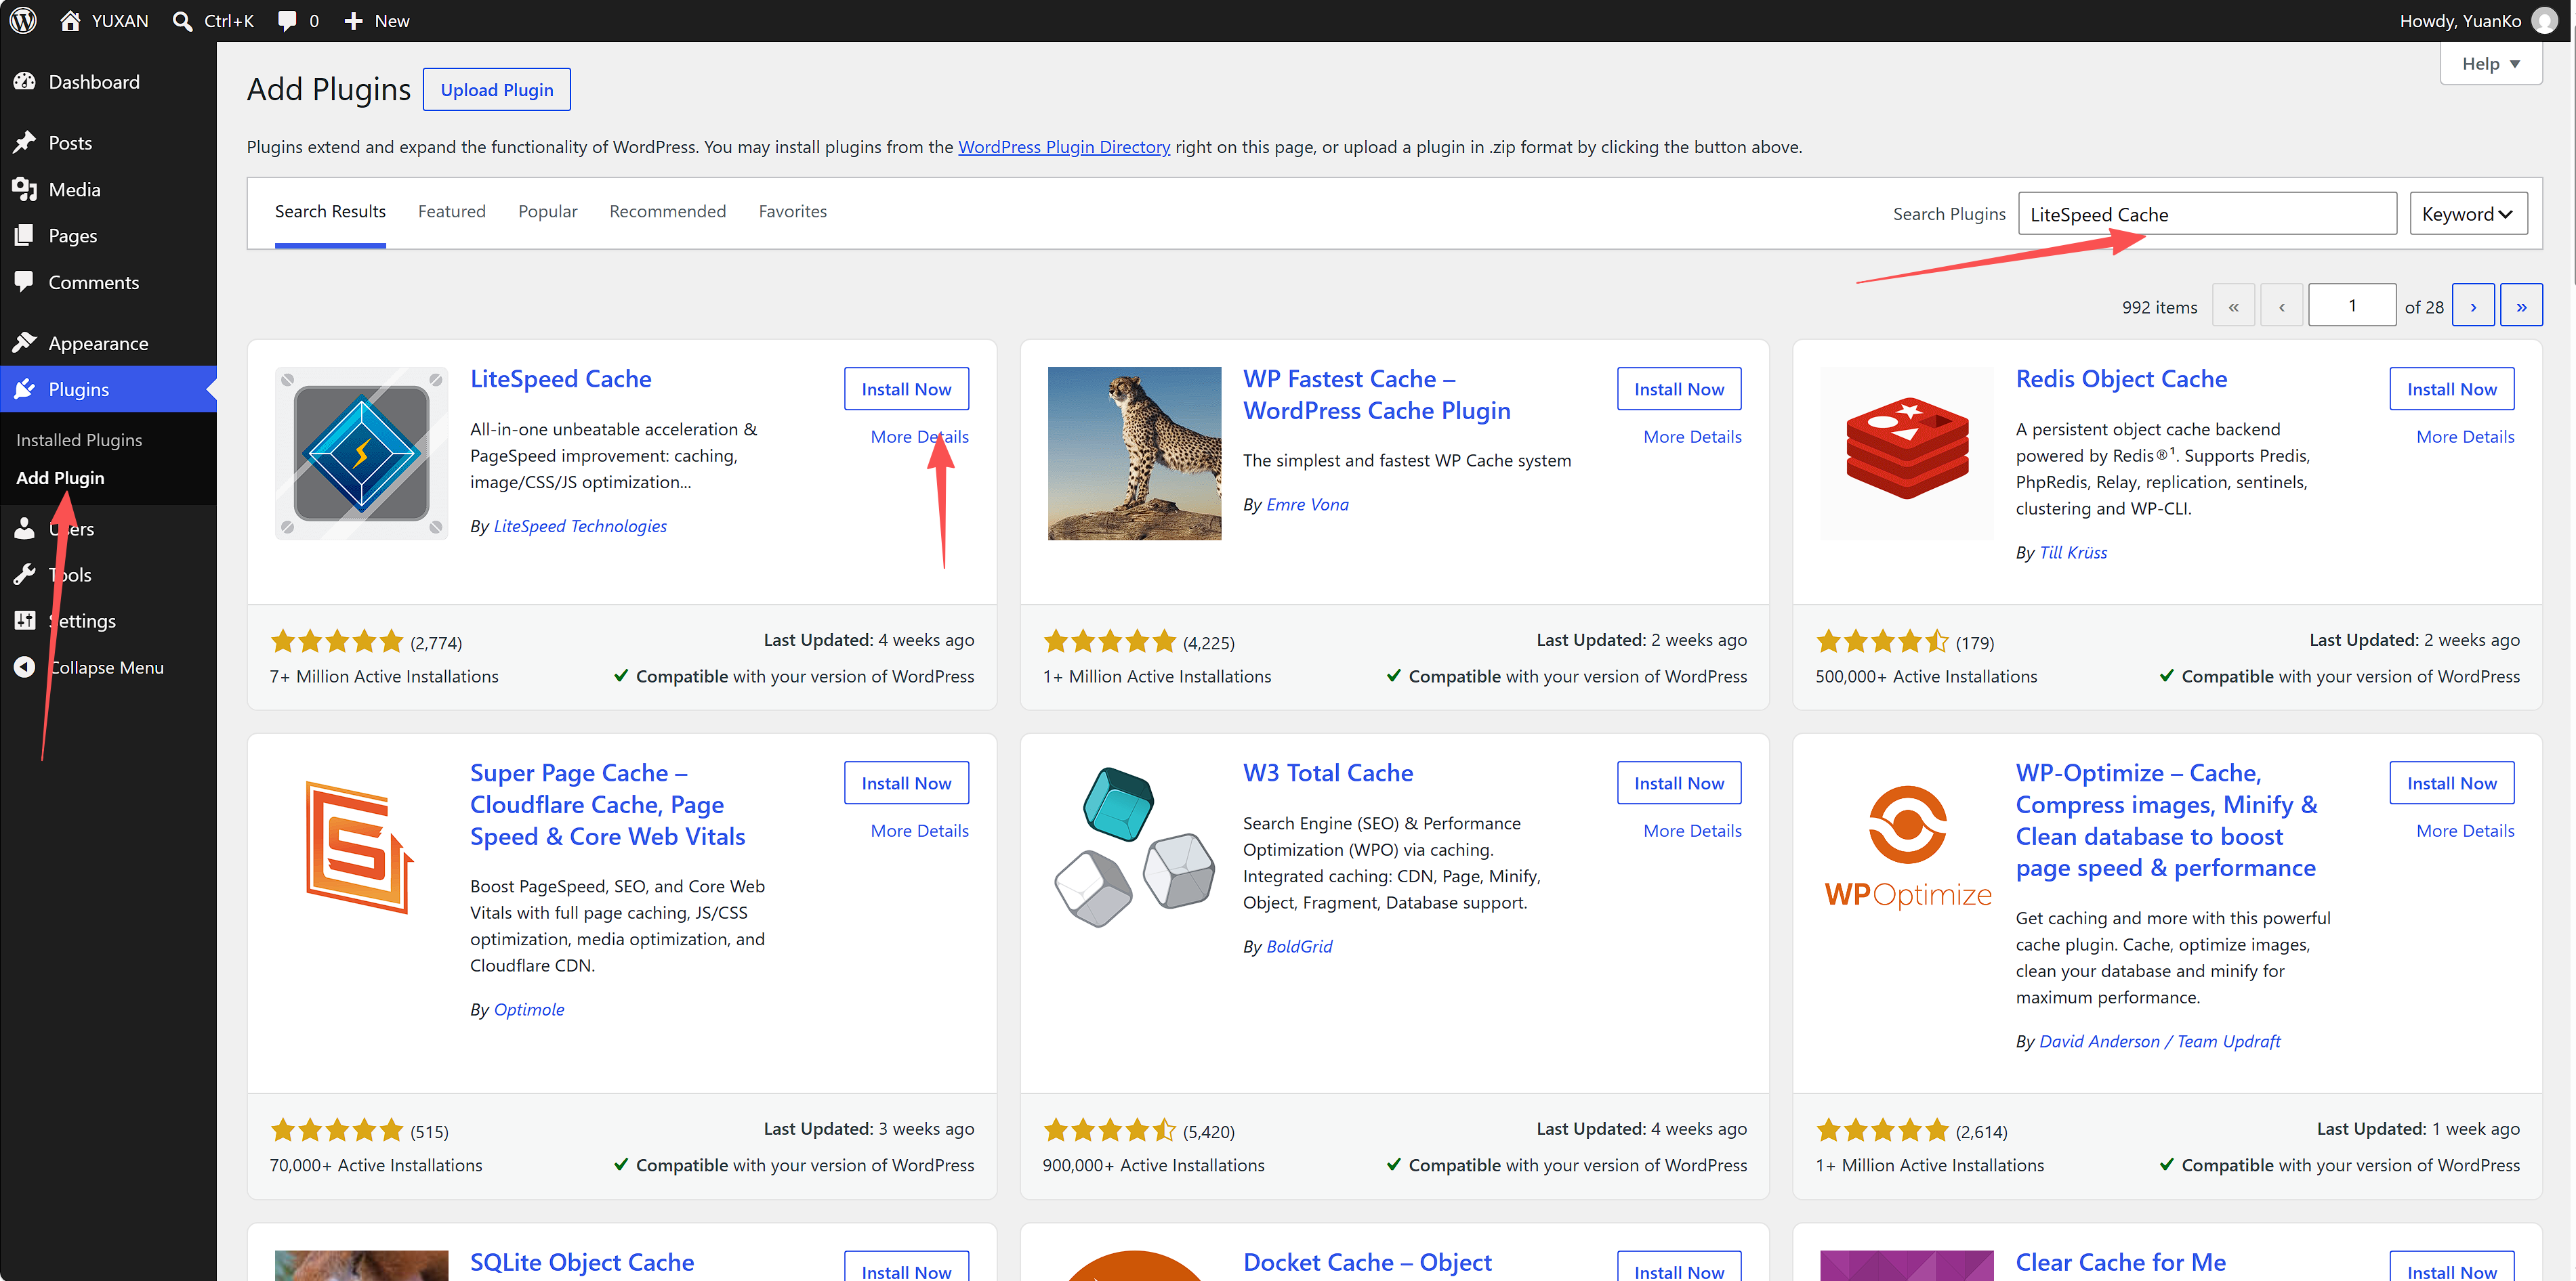The height and width of the screenshot is (1281, 2576).
Task: Open the Users person icon
Action: coord(25,529)
